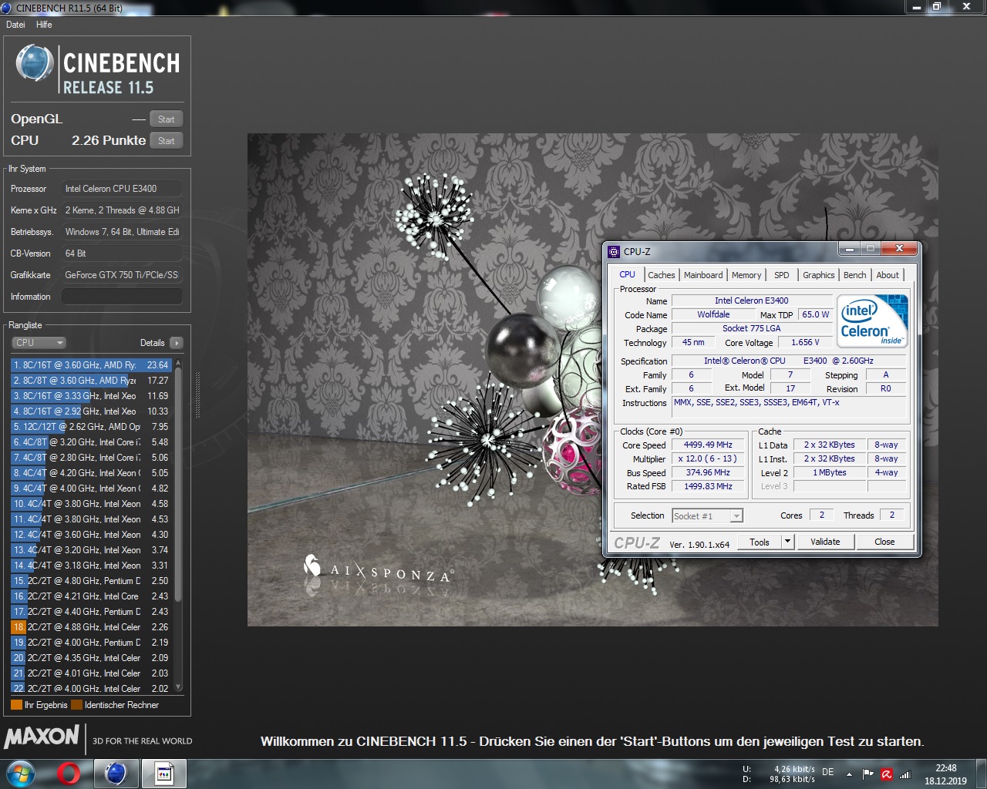
Task: Click the Cinebench title bar icon
Action: tap(7, 8)
